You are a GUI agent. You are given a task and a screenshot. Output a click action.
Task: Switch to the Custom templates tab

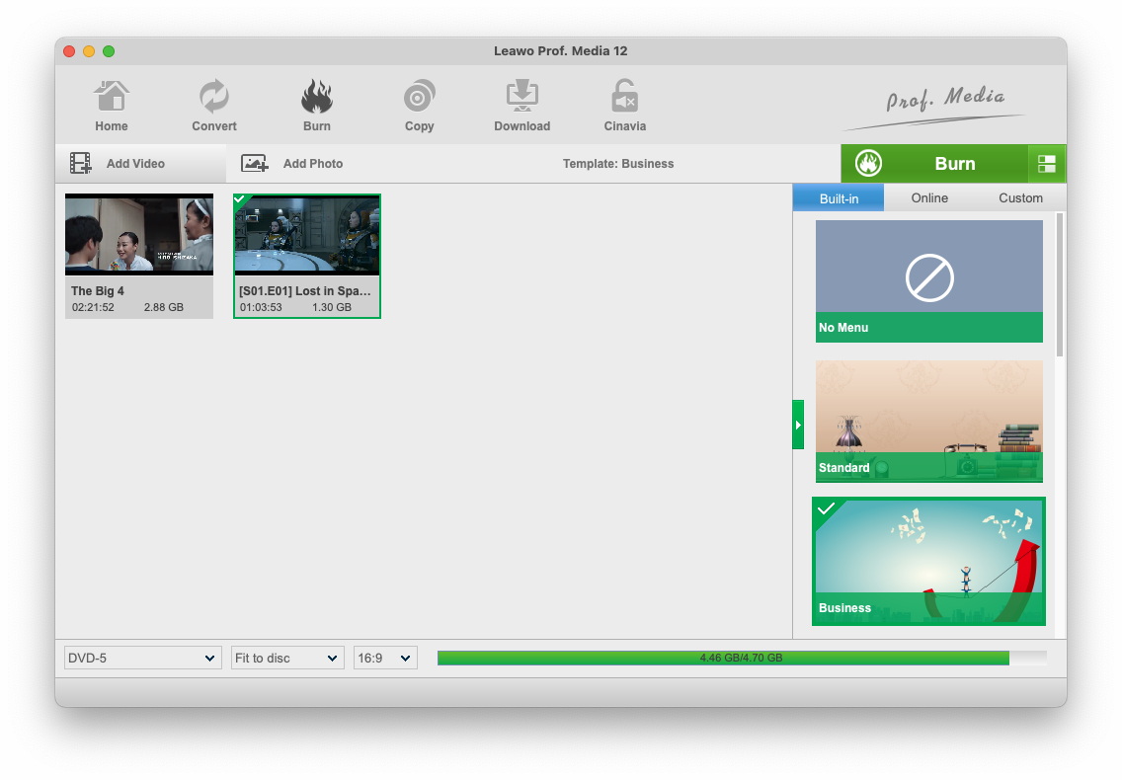[x=1020, y=198]
